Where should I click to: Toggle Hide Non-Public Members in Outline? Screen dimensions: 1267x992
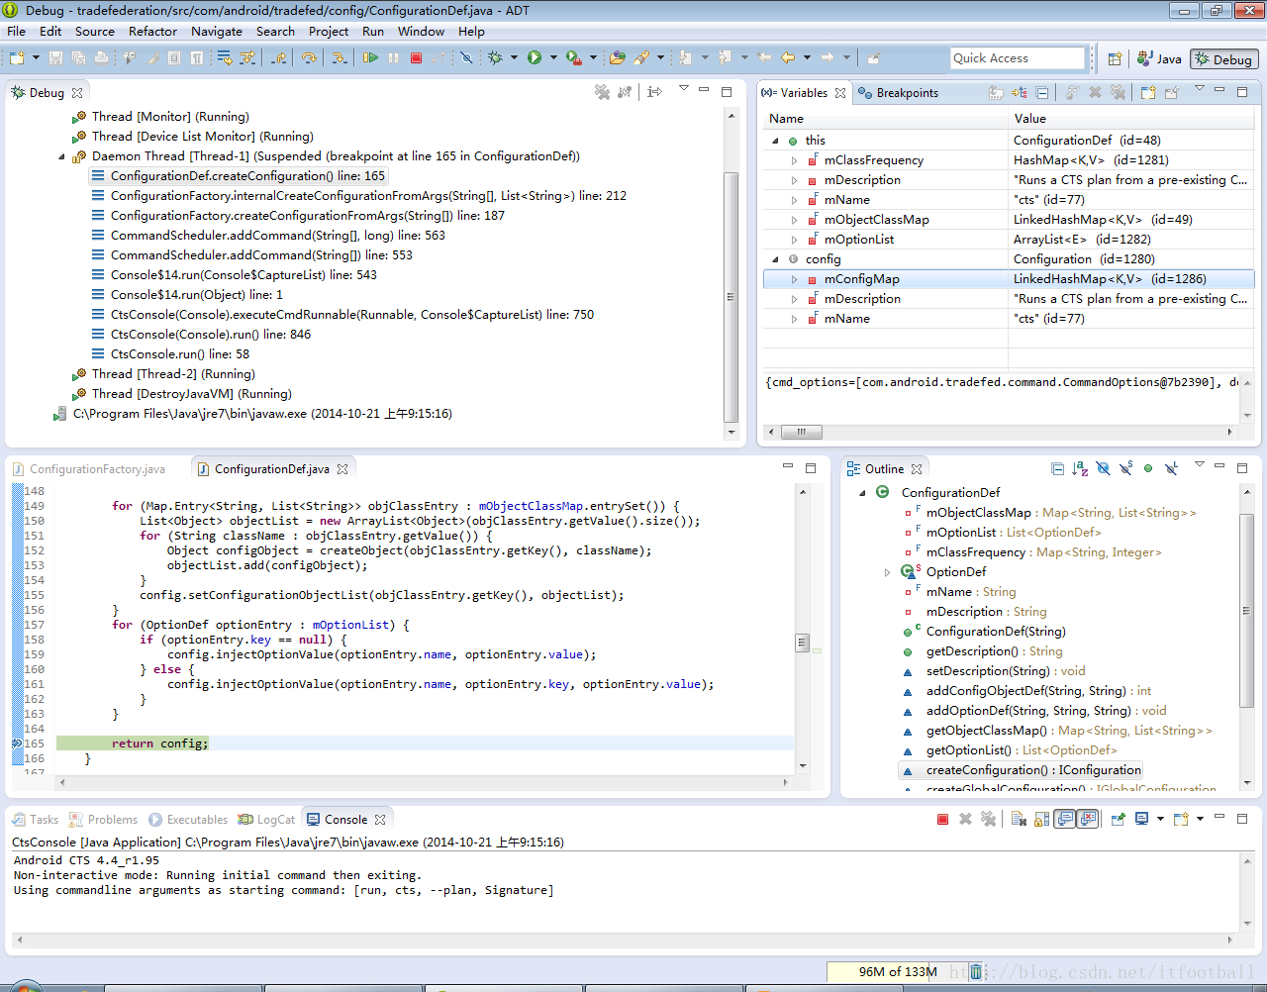[x=1148, y=468]
